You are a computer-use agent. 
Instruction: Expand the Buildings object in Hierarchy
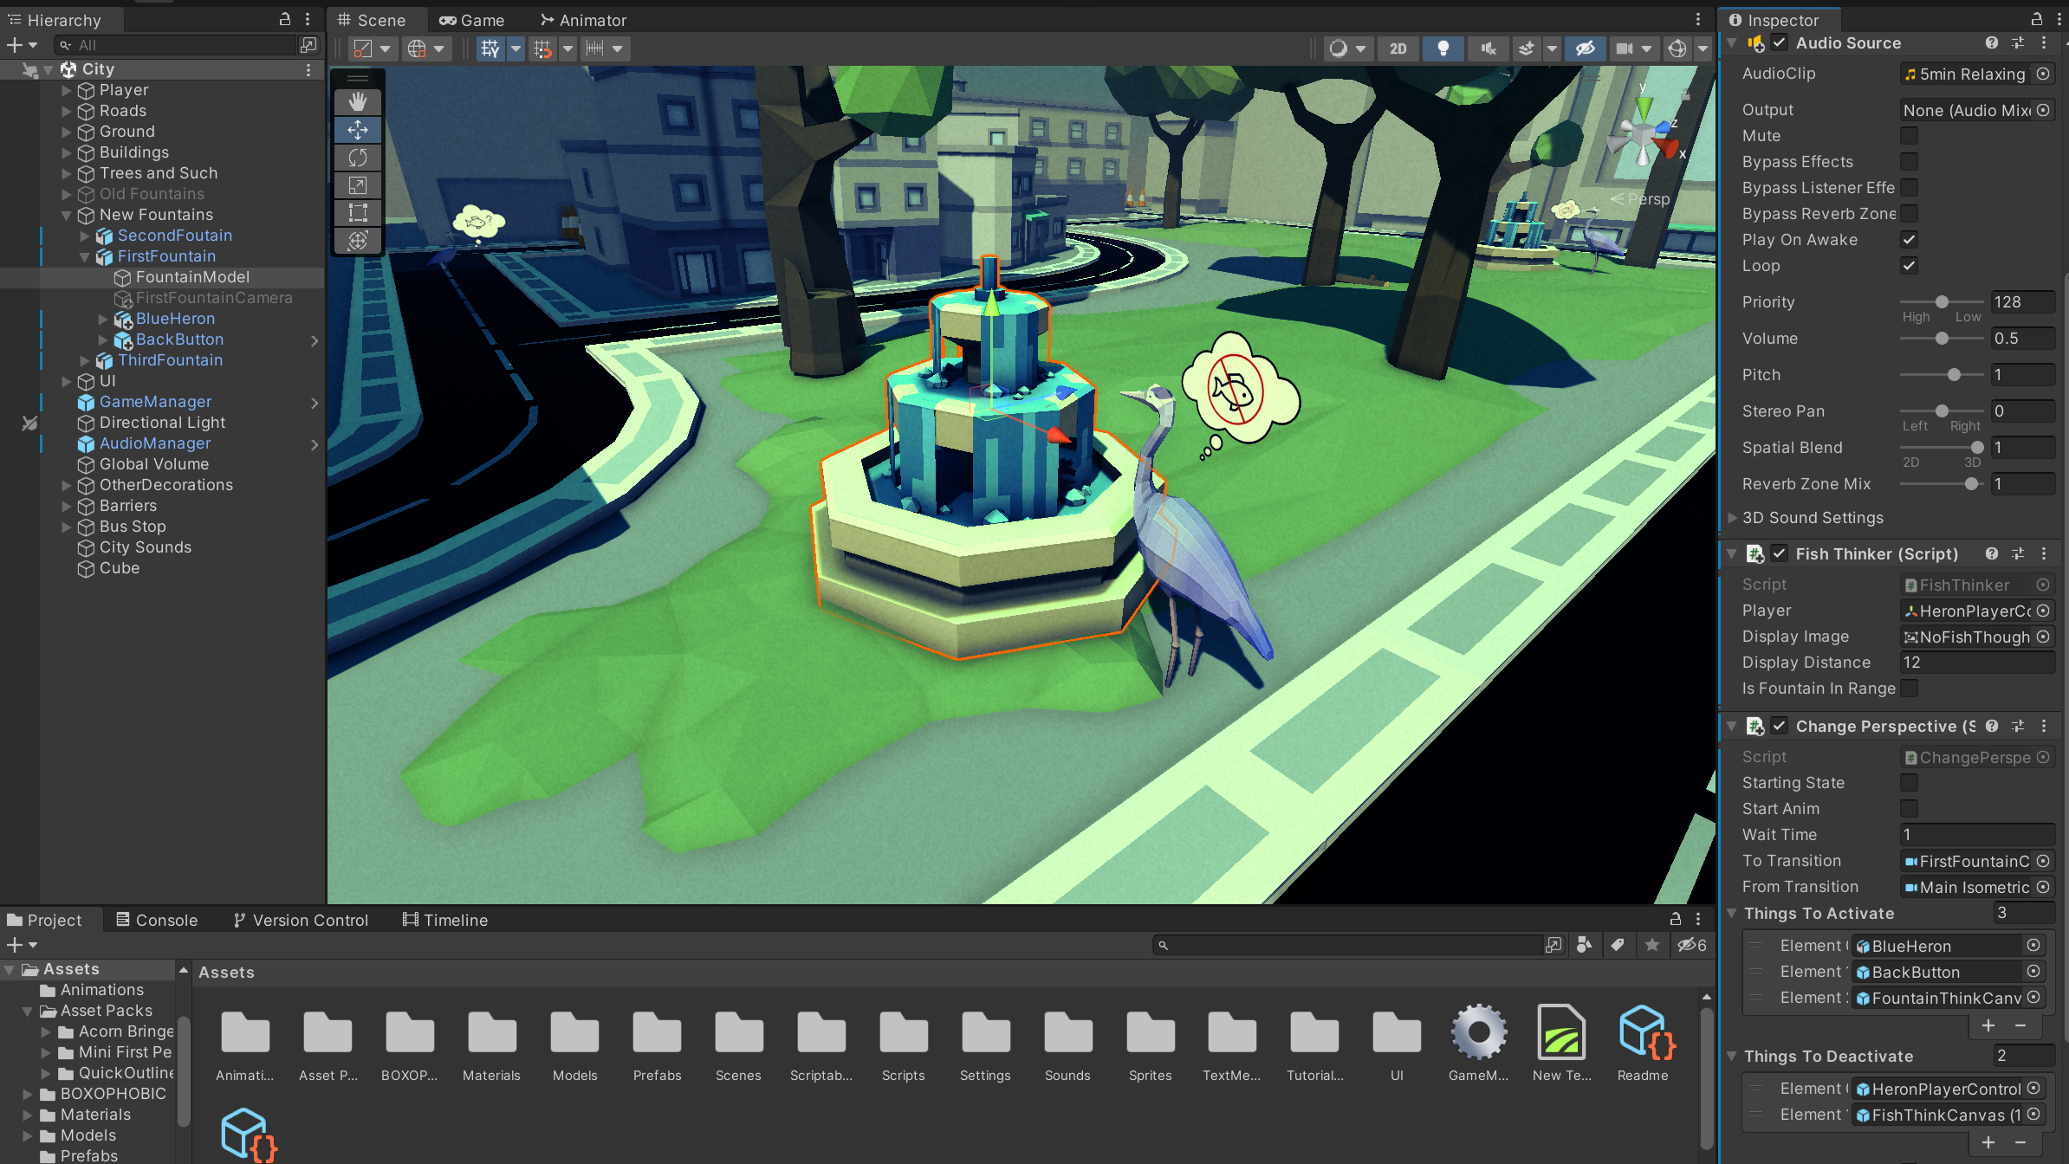pyautogui.click(x=67, y=152)
